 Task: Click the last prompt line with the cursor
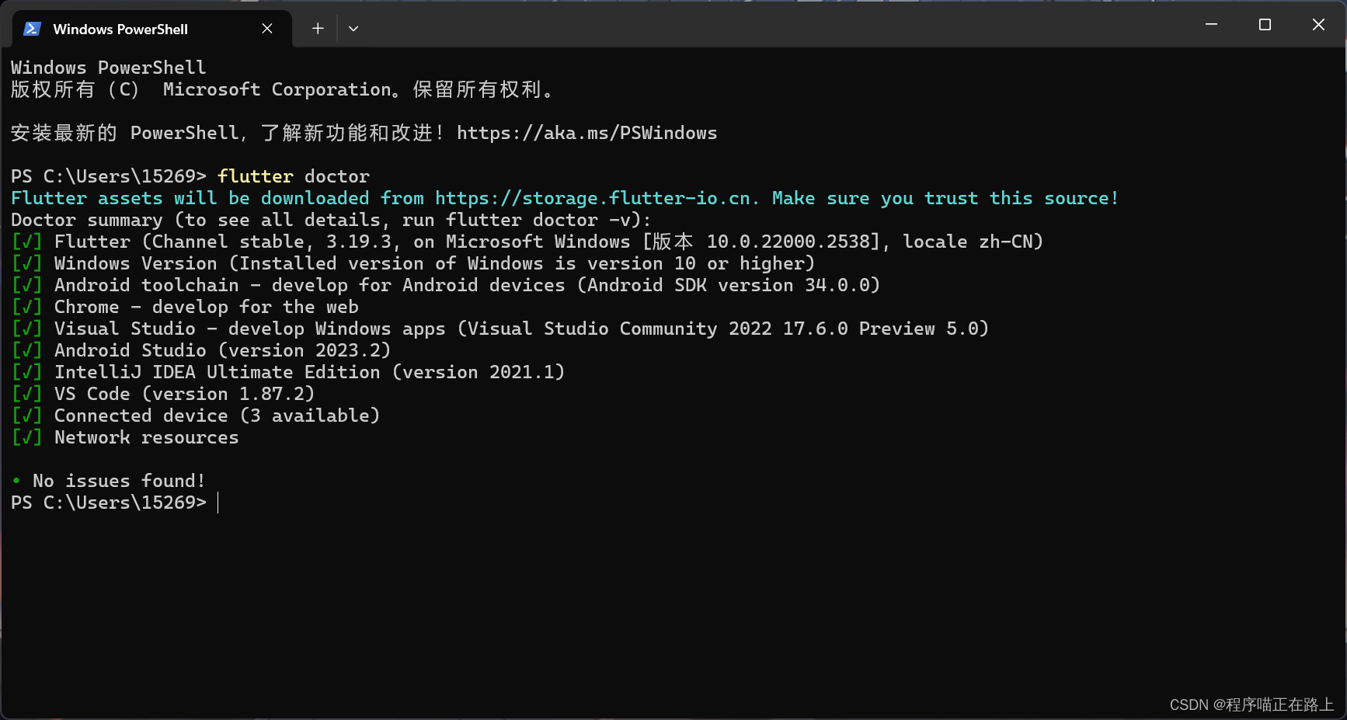tap(115, 503)
